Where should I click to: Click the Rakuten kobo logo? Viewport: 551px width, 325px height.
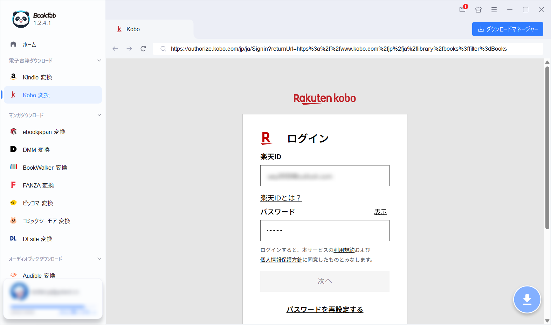tap(325, 98)
